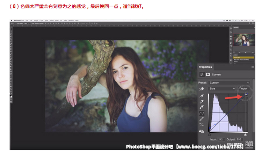262x153 pixels.
Task: Open the Apple menu
Action: coord(12,21)
